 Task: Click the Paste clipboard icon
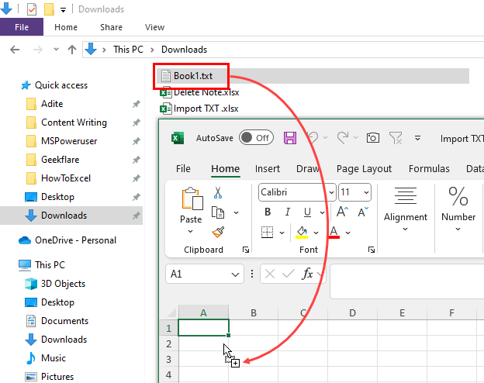[x=192, y=198]
